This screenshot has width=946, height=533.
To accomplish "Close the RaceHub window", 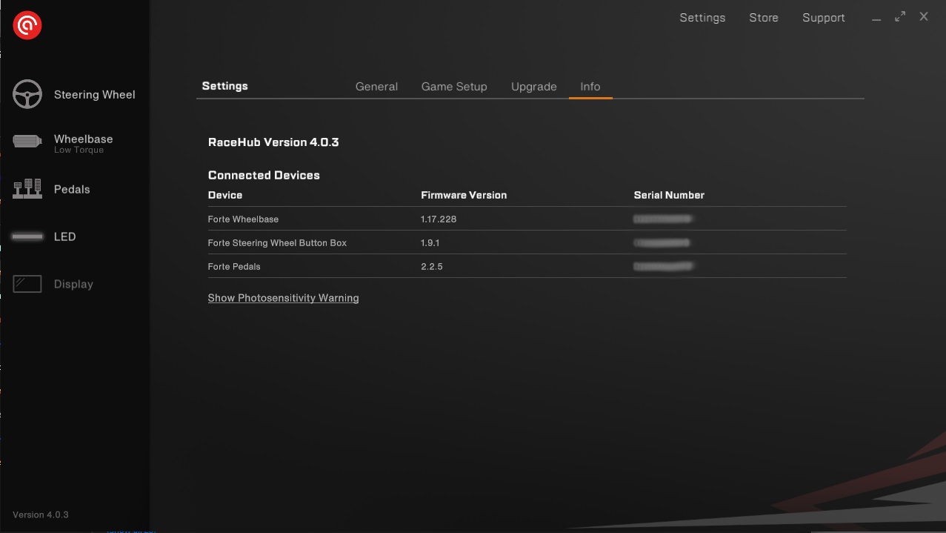I will tap(924, 16).
